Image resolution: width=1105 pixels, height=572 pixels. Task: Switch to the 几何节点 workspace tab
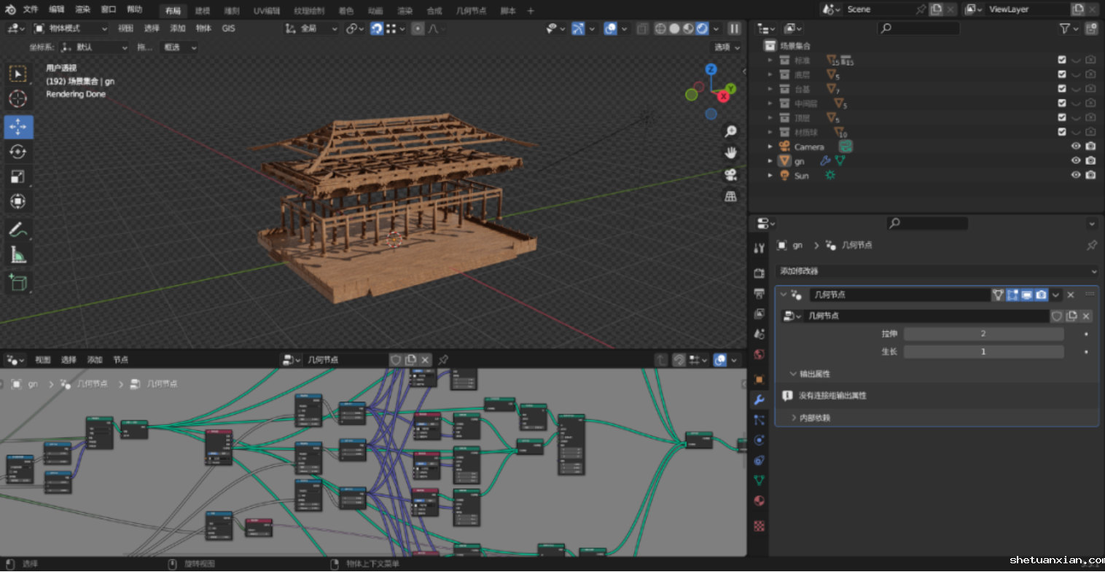pos(470,11)
